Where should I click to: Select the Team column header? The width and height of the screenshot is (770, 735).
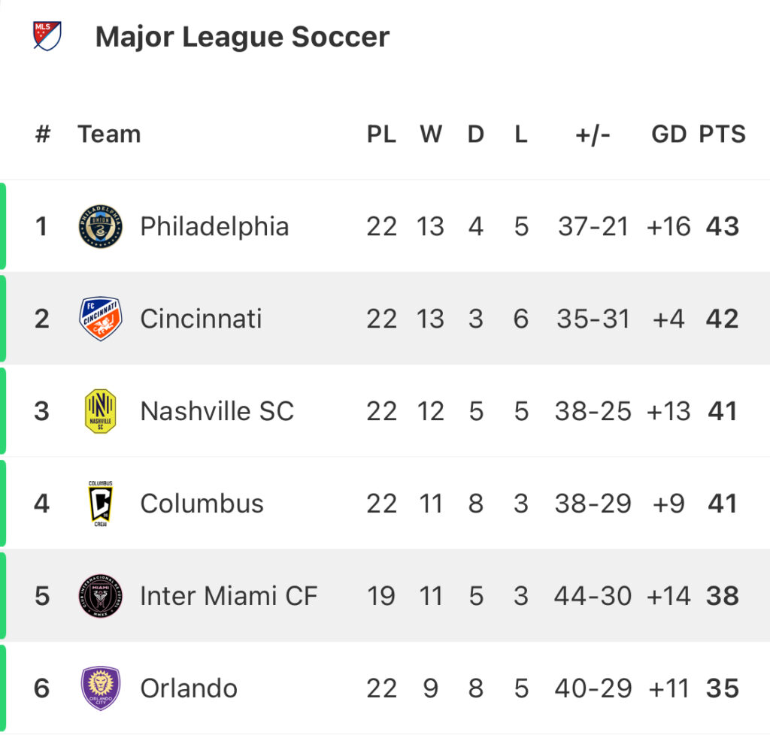point(109,134)
